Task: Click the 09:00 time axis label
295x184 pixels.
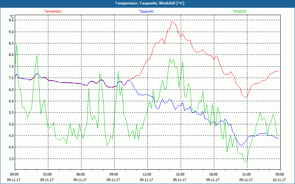Action: coord(114,174)
